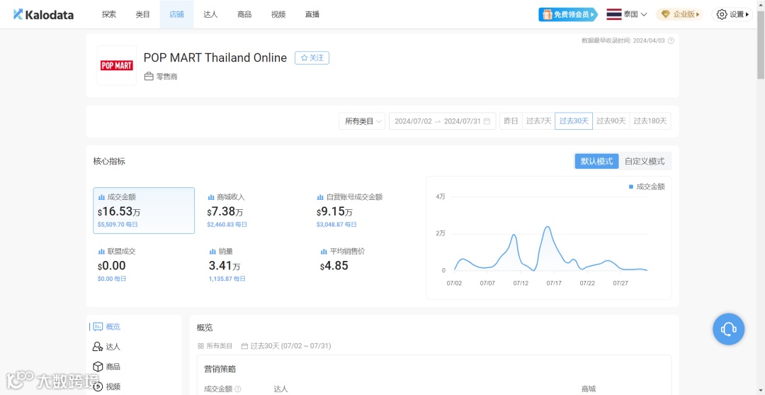The height and width of the screenshot is (395, 765).
Task: Click the data record time help icon
Action: (671, 40)
